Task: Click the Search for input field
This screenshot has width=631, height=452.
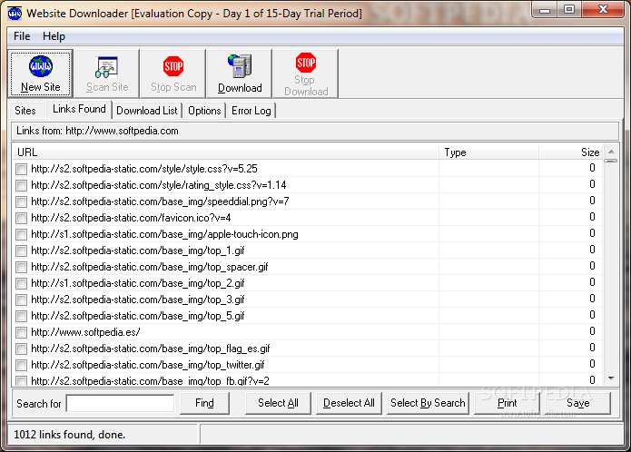Action: click(x=121, y=403)
